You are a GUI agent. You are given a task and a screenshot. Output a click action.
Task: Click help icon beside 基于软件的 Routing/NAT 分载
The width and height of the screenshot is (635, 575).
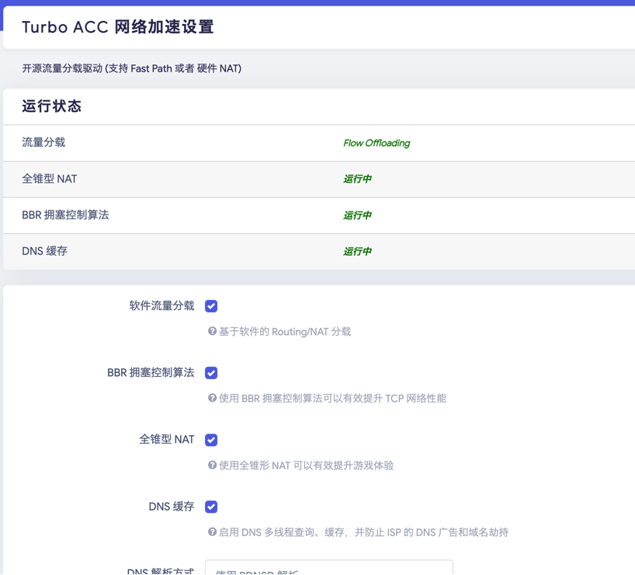(x=212, y=332)
